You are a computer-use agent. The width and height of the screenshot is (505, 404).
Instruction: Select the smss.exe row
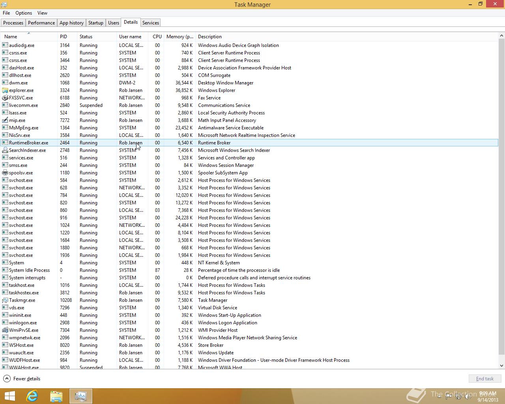click(x=249, y=165)
